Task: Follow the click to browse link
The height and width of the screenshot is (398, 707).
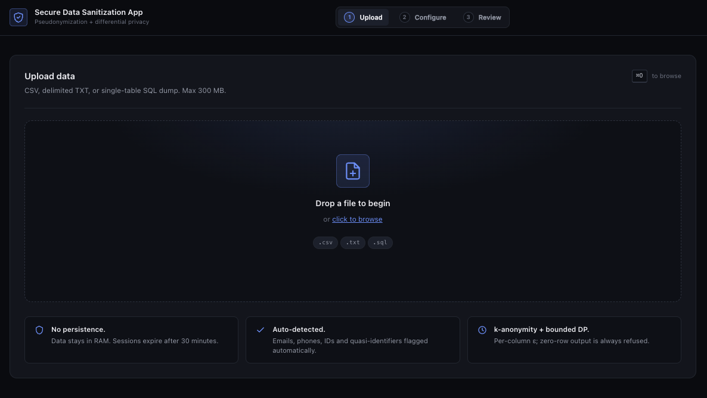Action: pyautogui.click(x=357, y=219)
